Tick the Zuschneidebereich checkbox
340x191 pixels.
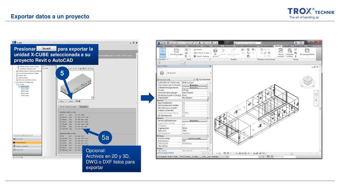pos(183,103)
